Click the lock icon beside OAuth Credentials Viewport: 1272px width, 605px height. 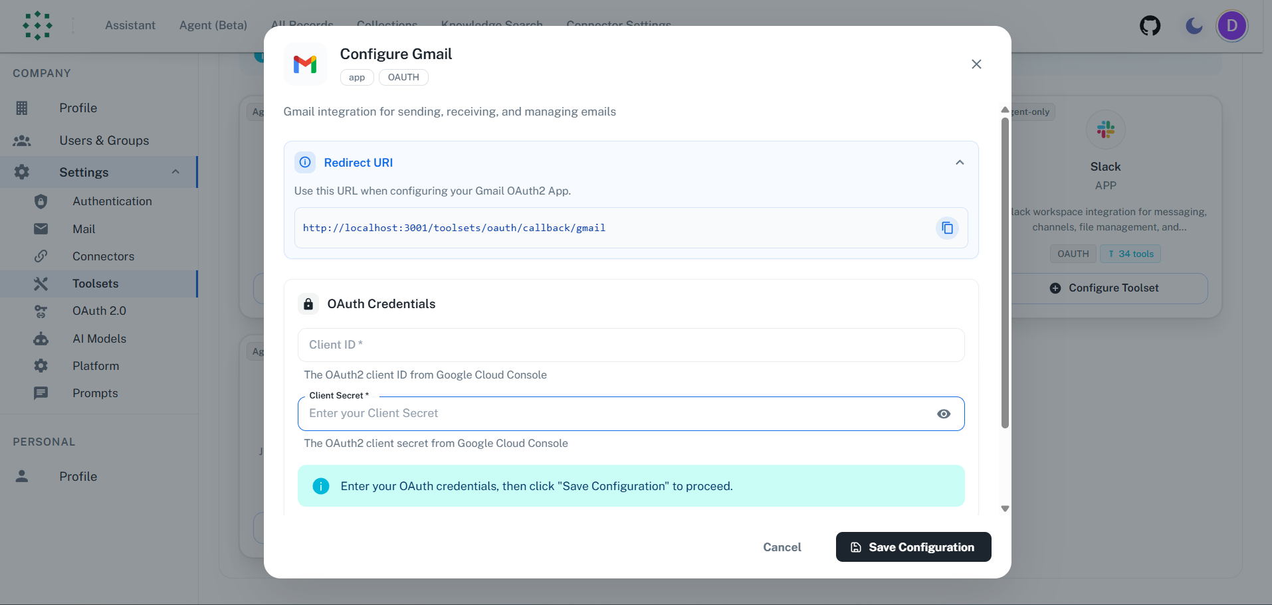[308, 303]
